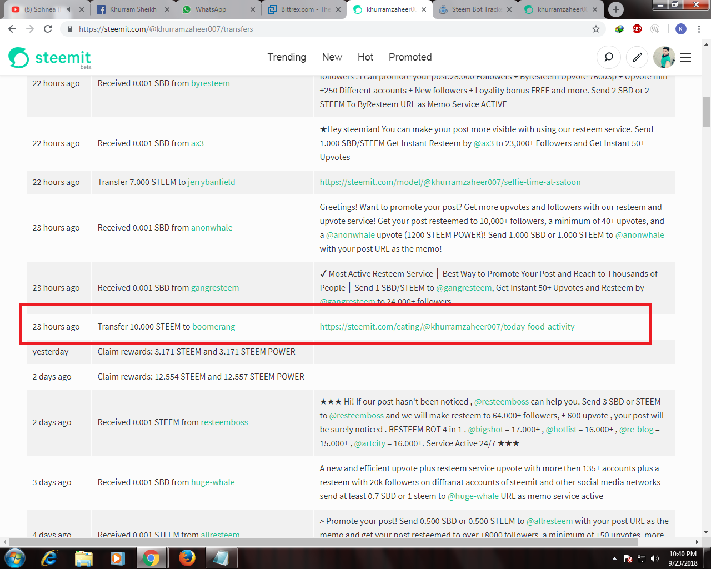Open Windows Explorer from the taskbar
Viewport: 711px width, 569px height.
(x=83, y=558)
